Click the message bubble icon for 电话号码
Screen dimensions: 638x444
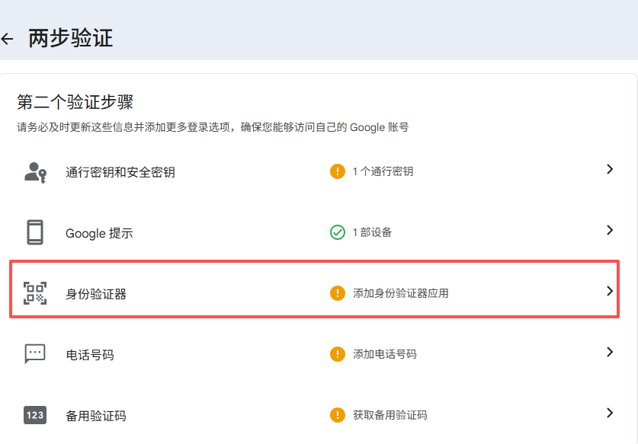click(x=35, y=353)
